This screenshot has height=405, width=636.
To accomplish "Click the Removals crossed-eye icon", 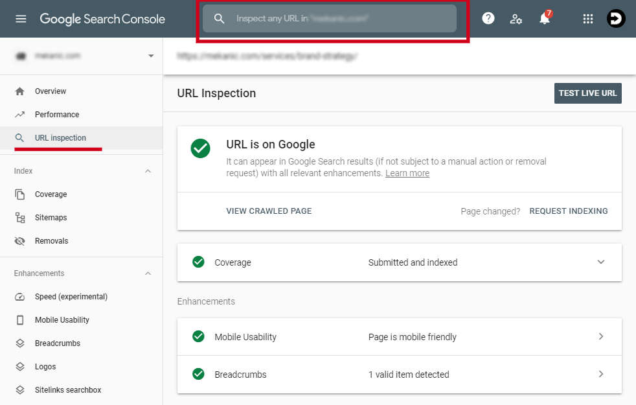I will (x=19, y=241).
